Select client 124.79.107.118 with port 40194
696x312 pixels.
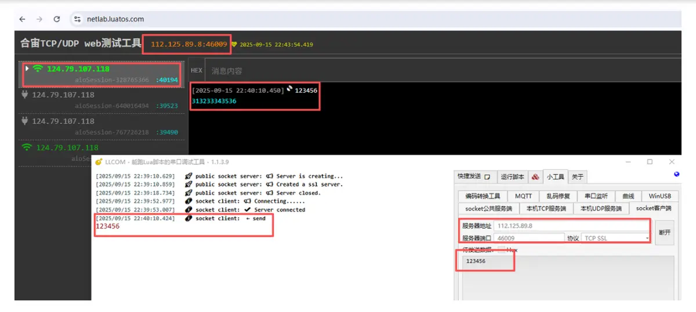click(x=102, y=74)
